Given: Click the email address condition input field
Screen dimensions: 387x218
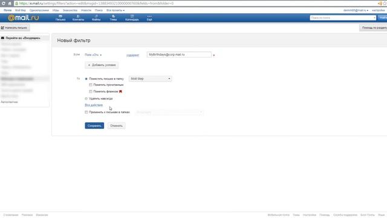Looking at the screenshot, I should pyautogui.click(x=179, y=54).
